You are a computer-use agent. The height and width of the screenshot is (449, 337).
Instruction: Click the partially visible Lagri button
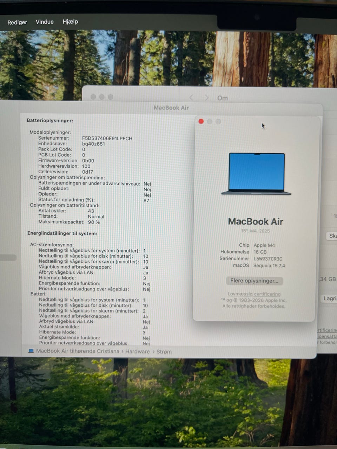329,298
